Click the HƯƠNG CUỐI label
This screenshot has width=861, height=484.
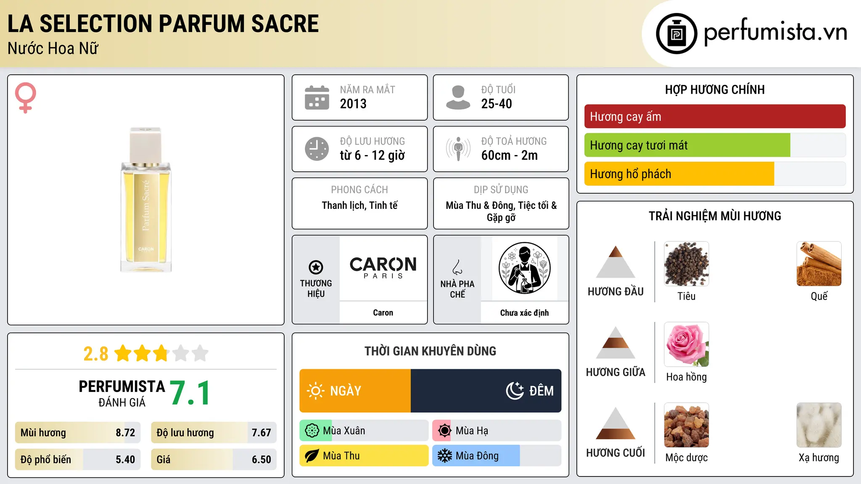tap(615, 453)
